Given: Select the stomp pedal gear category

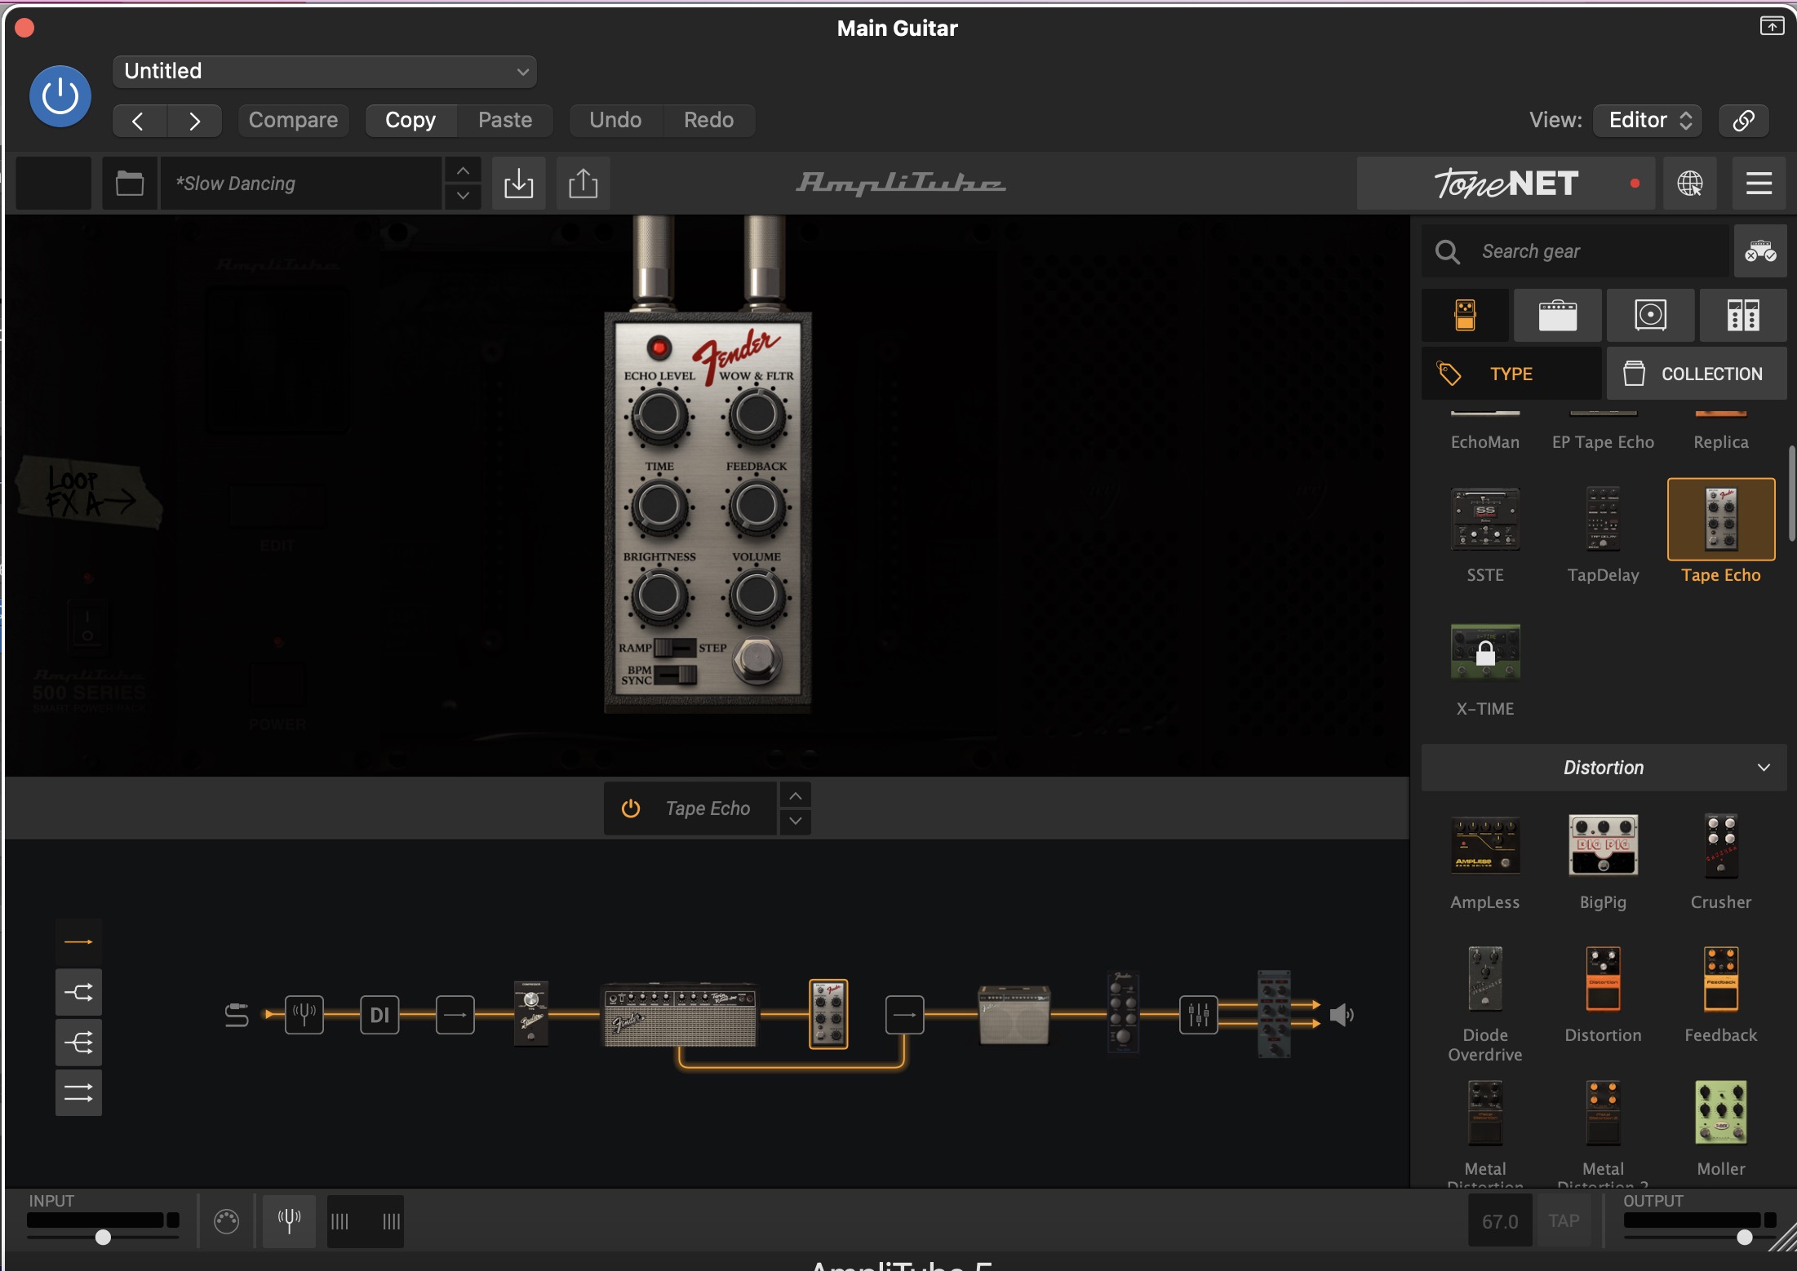Looking at the screenshot, I should click(x=1465, y=315).
